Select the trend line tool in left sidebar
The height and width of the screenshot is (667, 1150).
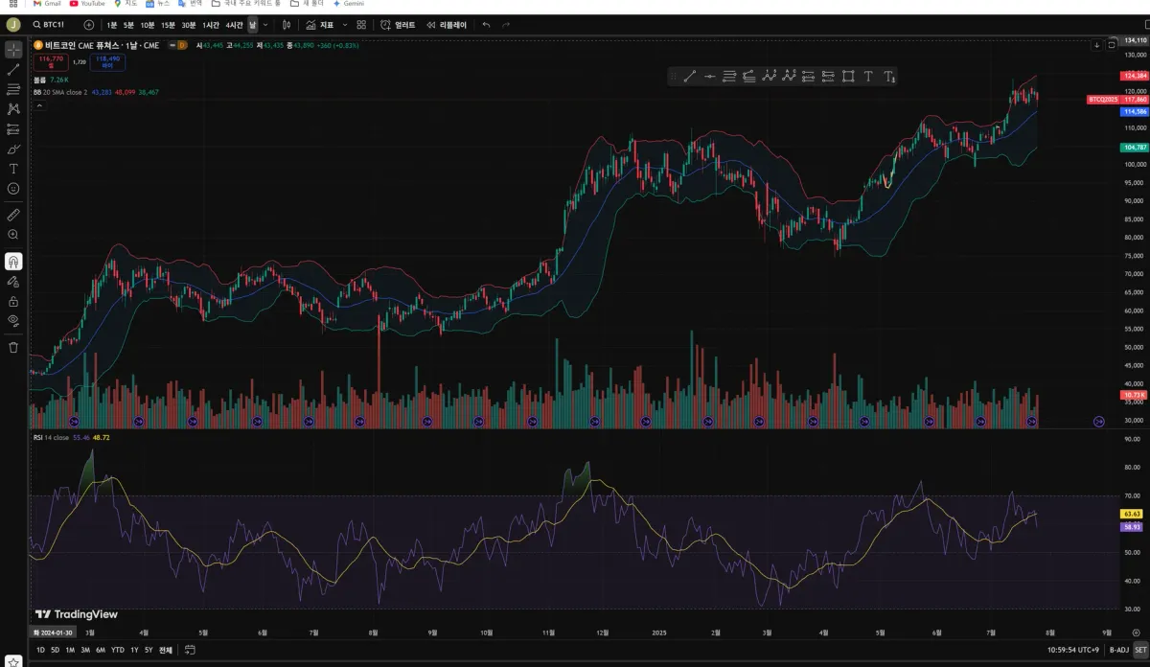[13, 69]
